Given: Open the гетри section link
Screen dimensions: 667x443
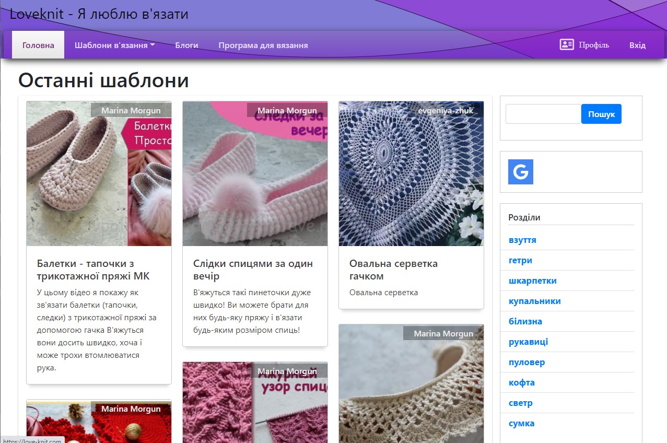Looking at the screenshot, I should tap(520, 260).
